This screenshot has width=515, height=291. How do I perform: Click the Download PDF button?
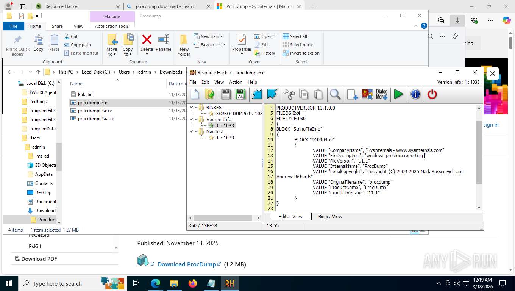pyautogui.click(x=36, y=259)
